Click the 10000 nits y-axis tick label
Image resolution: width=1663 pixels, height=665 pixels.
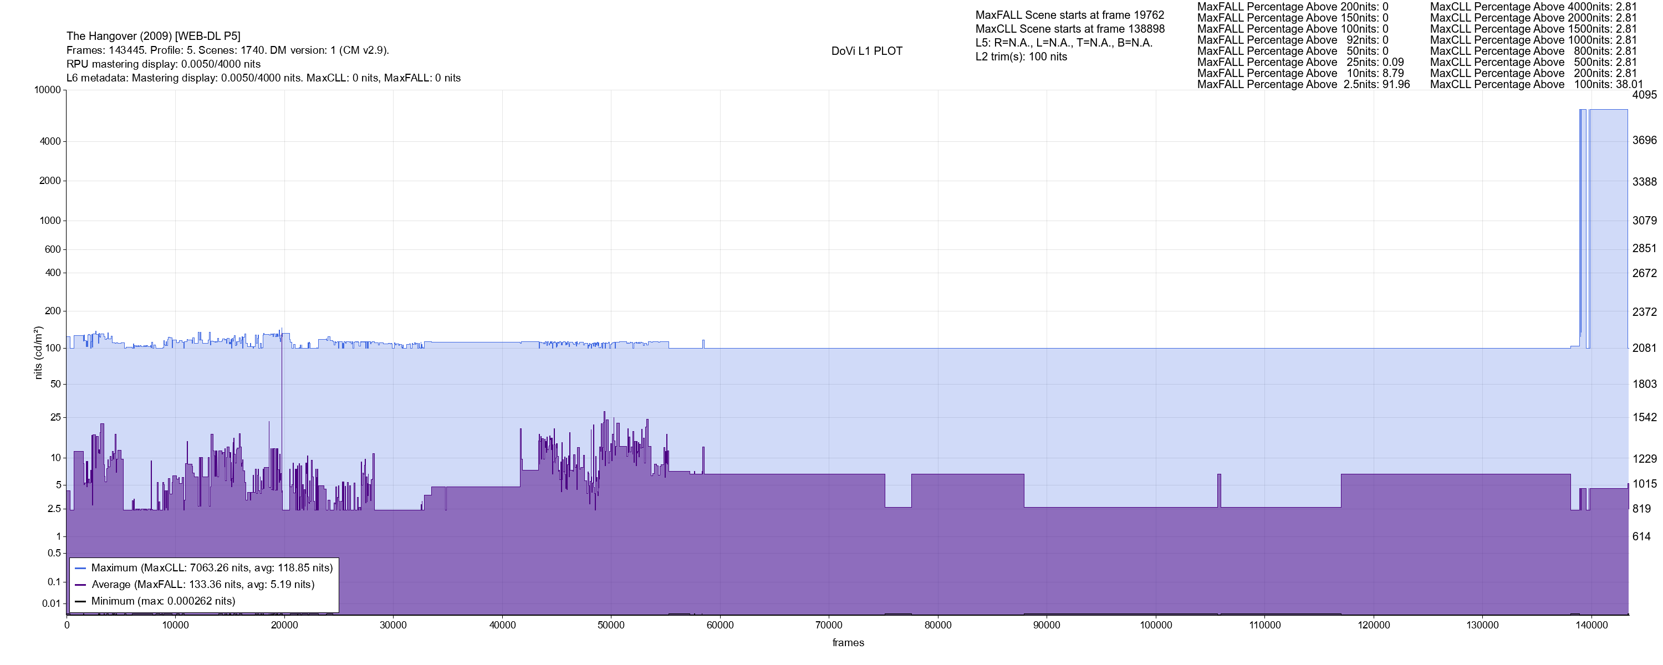47,90
